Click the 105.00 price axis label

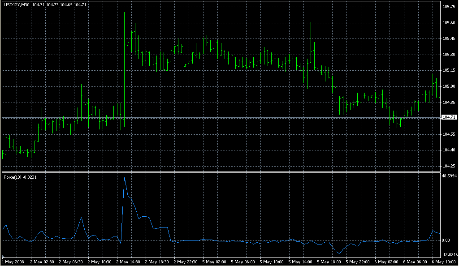coord(449,86)
